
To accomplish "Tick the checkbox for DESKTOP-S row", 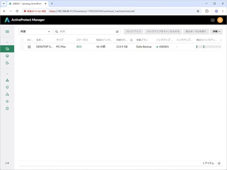I will click(22, 47).
